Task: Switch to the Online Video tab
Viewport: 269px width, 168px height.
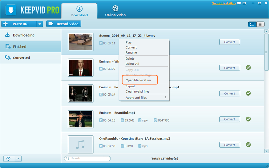Action: pos(115,11)
